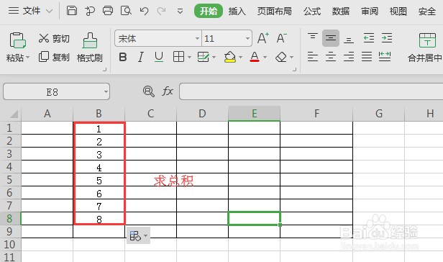Click the formula bar input field

311,91
